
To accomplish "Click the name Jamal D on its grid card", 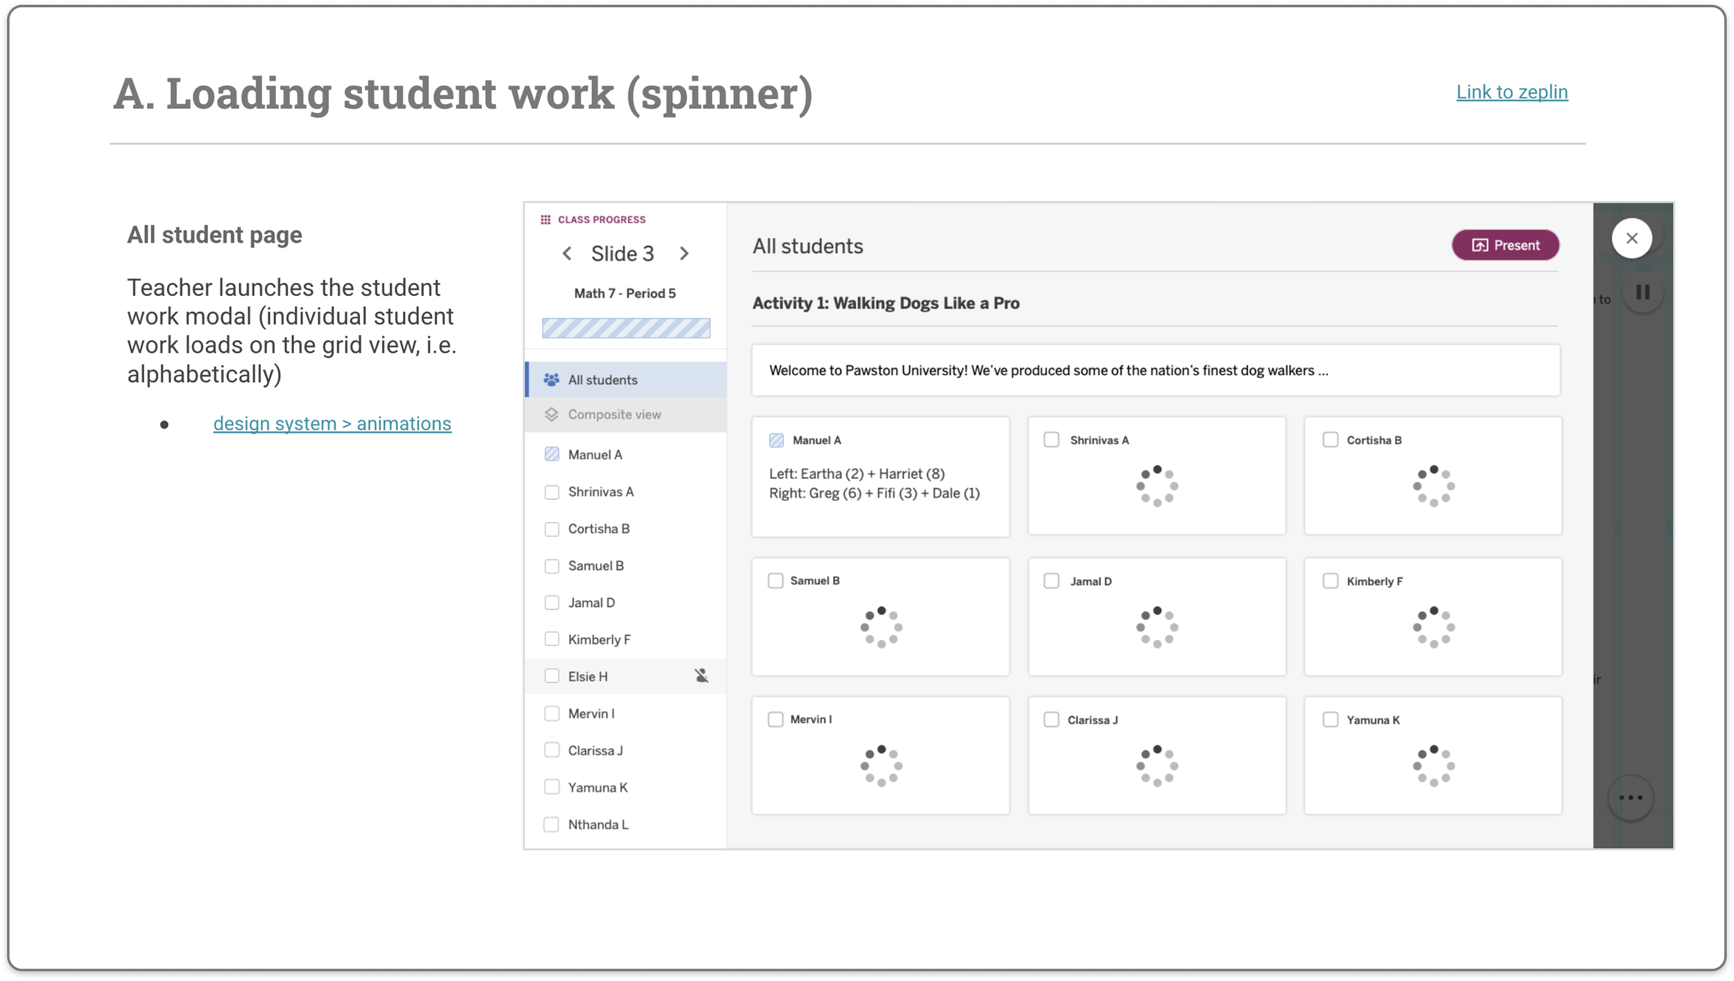I will pyautogui.click(x=1091, y=582).
